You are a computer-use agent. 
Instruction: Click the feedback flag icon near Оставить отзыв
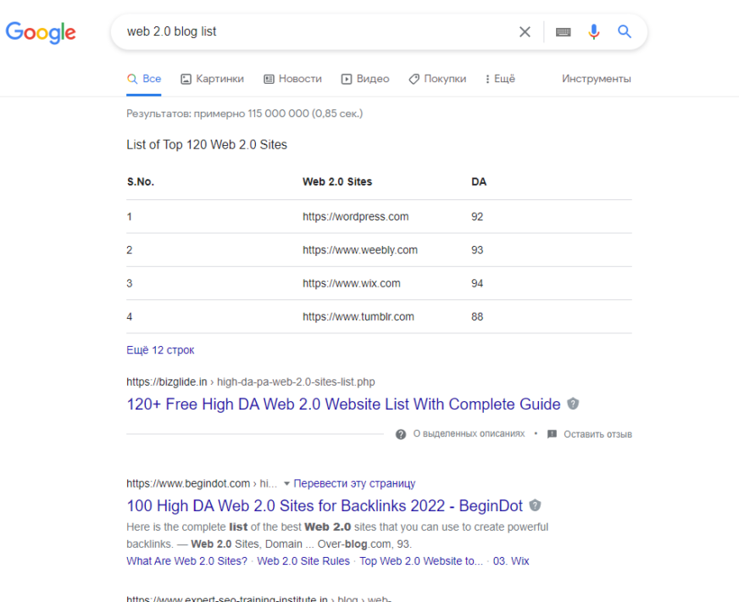(552, 434)
